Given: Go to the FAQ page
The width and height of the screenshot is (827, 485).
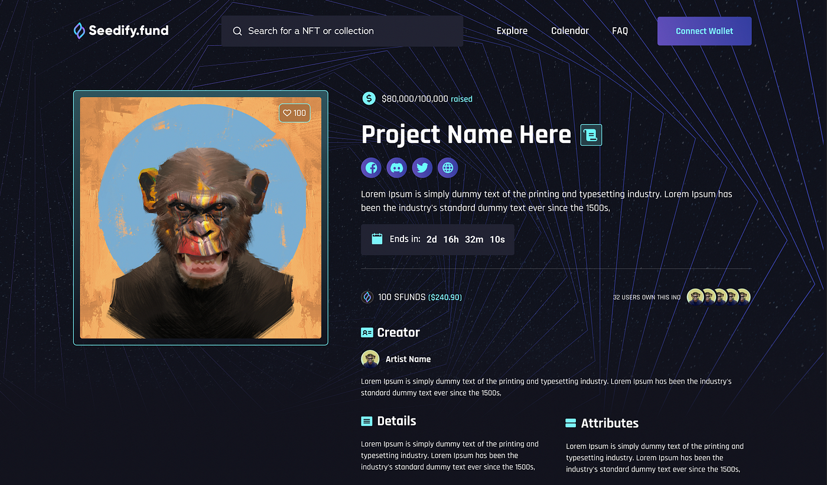Looking at the screenshot, I should 620,31.
